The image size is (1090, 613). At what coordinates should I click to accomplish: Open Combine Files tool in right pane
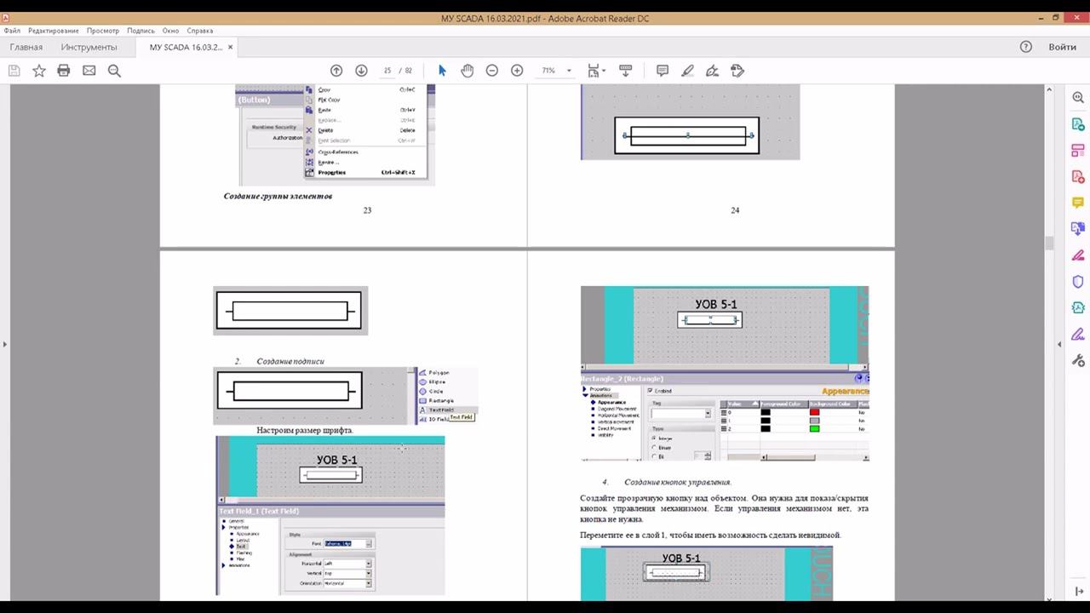coord(1078,229)
